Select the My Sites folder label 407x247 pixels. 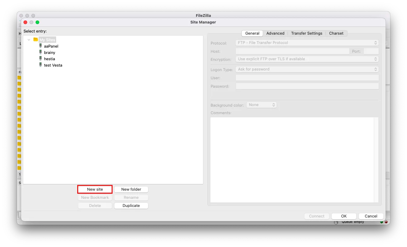pyautogui.click(x=47, y=40)
